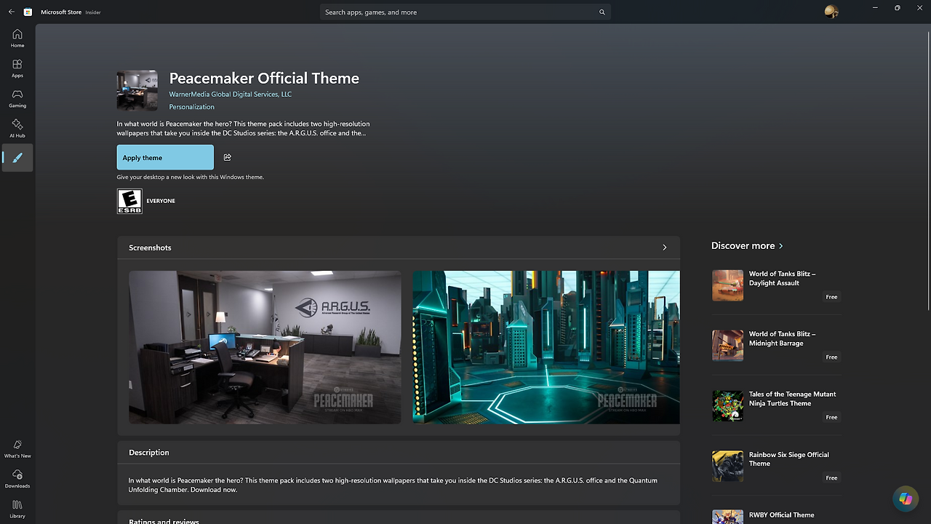
Task: Open the Home section in sidebar
Action: pos(17,39)
